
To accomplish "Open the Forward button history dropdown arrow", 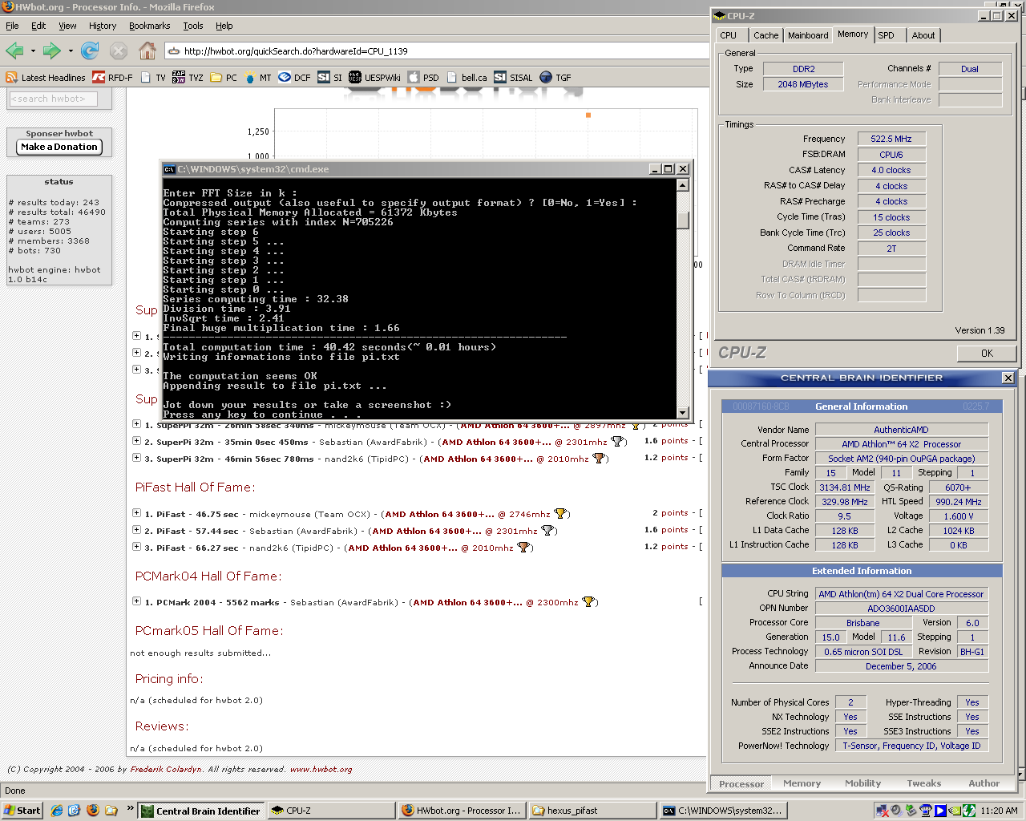I will click(71, 51).
